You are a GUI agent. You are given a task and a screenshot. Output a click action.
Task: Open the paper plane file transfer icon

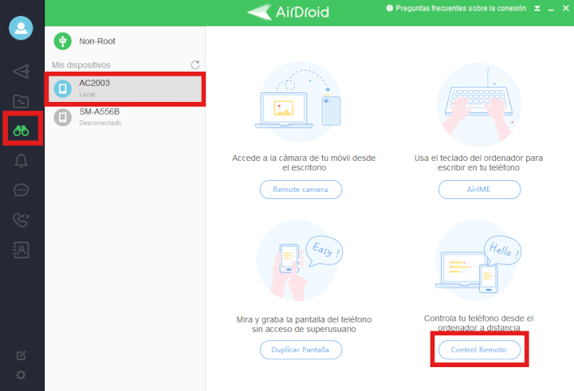click(x=21, y=72)
